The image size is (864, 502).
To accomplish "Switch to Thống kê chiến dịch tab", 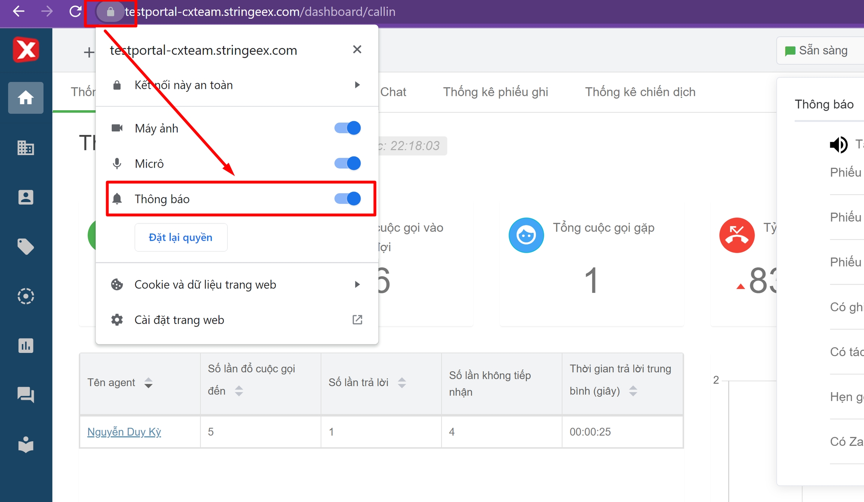I will tap(640, 92).
